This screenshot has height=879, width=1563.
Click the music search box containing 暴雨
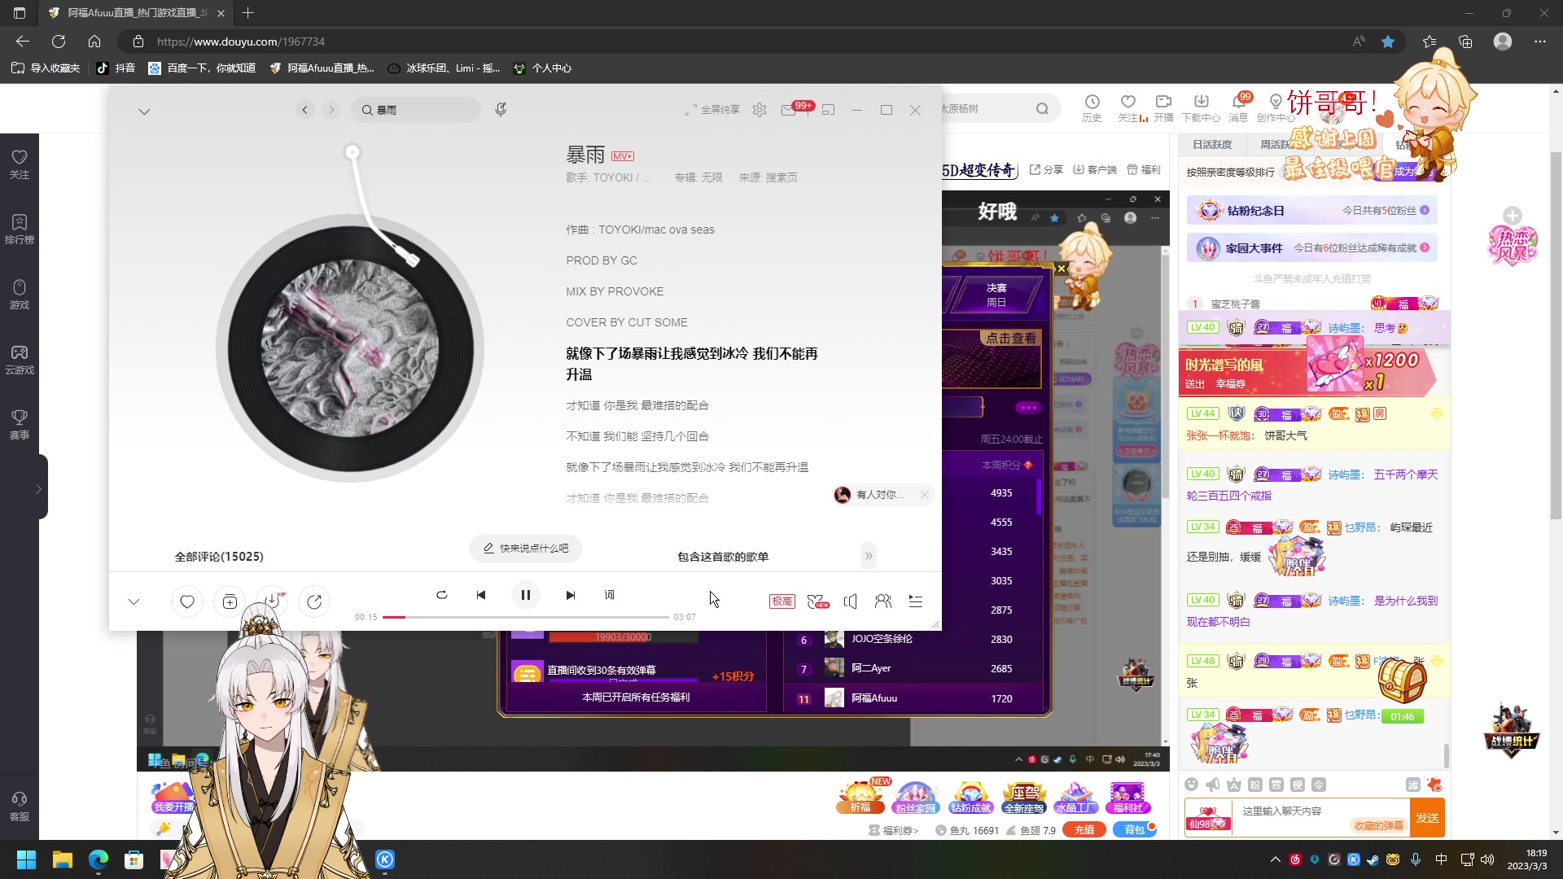[416, 110]
